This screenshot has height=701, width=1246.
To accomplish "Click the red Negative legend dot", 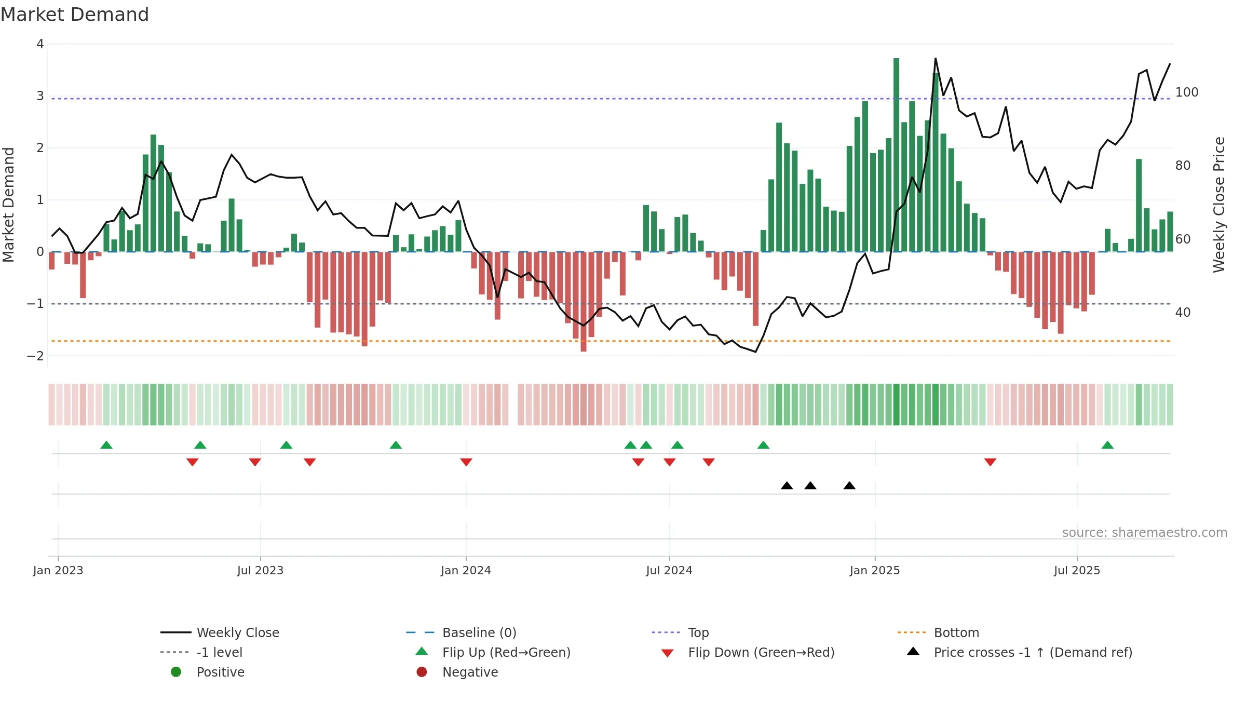I will [x=422, y=672].
